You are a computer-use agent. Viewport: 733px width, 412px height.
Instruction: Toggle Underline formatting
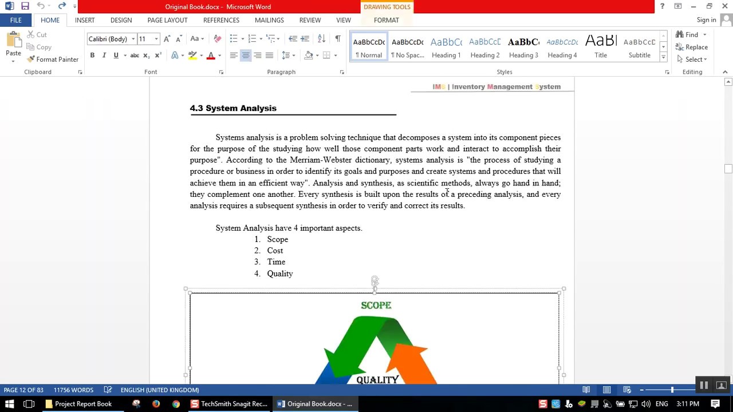116,56
